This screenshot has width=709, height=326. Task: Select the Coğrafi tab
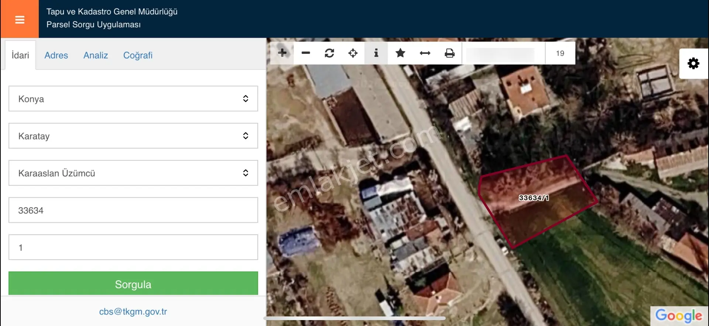tap(138, 55)
